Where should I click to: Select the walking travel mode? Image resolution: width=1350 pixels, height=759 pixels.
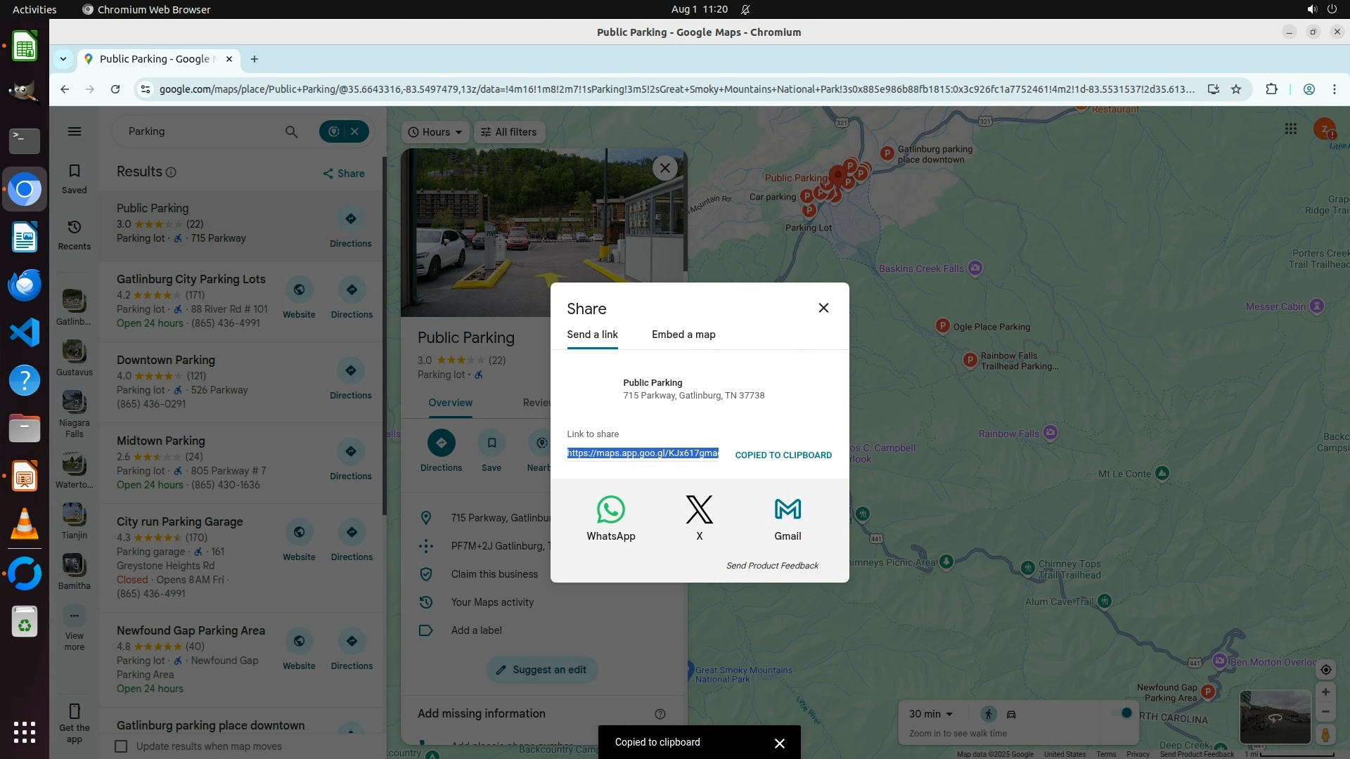(988, 714)
